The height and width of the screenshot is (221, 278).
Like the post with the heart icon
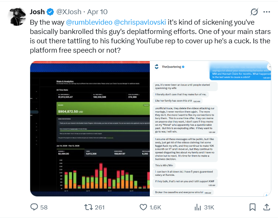tap(143, 207)
